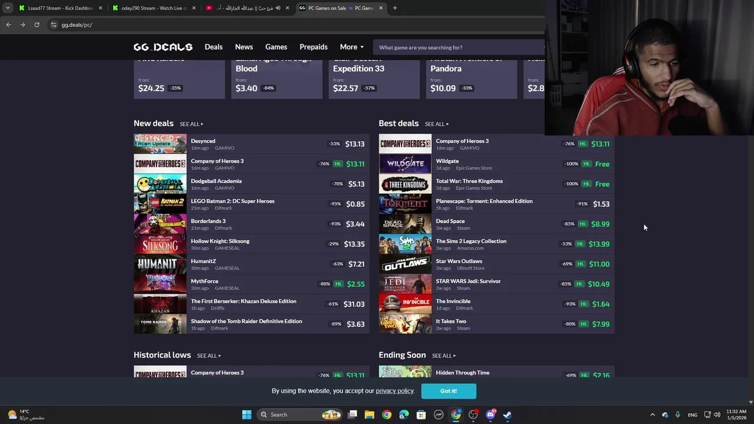Switch to oday290 Stream tab
Image resolution: width=754 pixels, height=424 pixels.
[154, 8]
